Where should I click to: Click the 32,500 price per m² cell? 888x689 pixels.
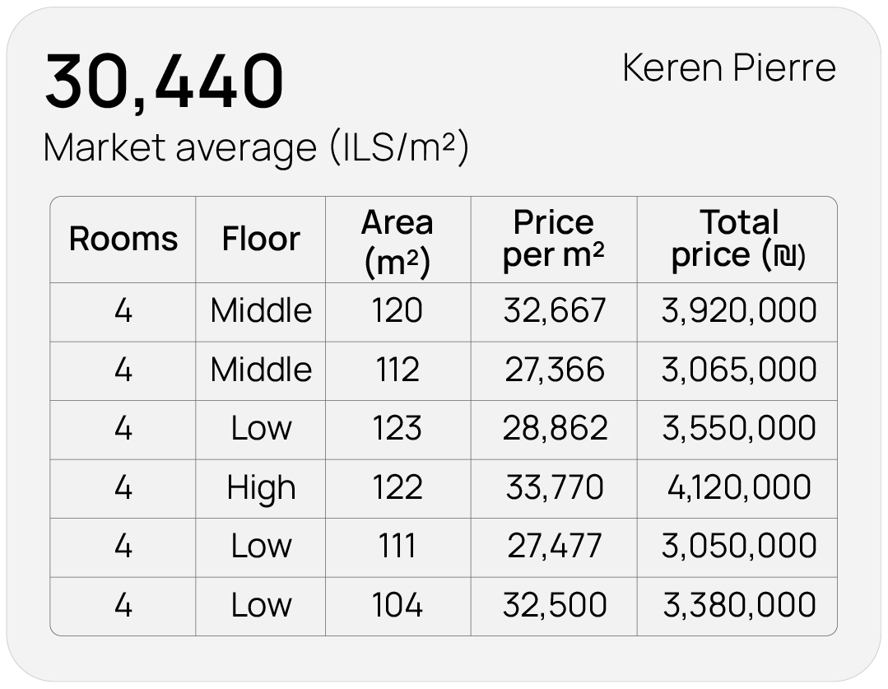pyautogui.click(x=554, y=606)
